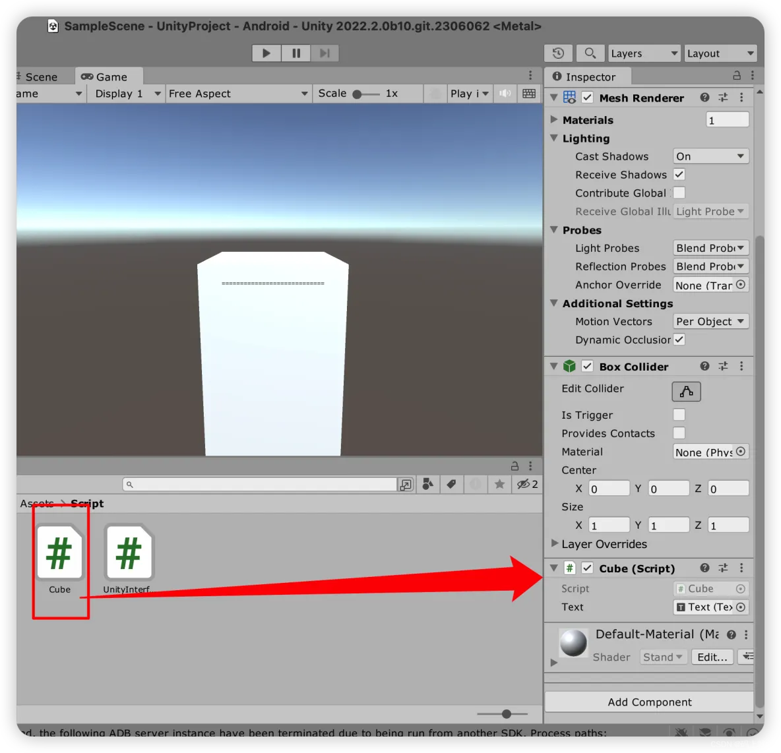Open Box Collider help icon
The image size is (781, 753).
tap(704, 367)
